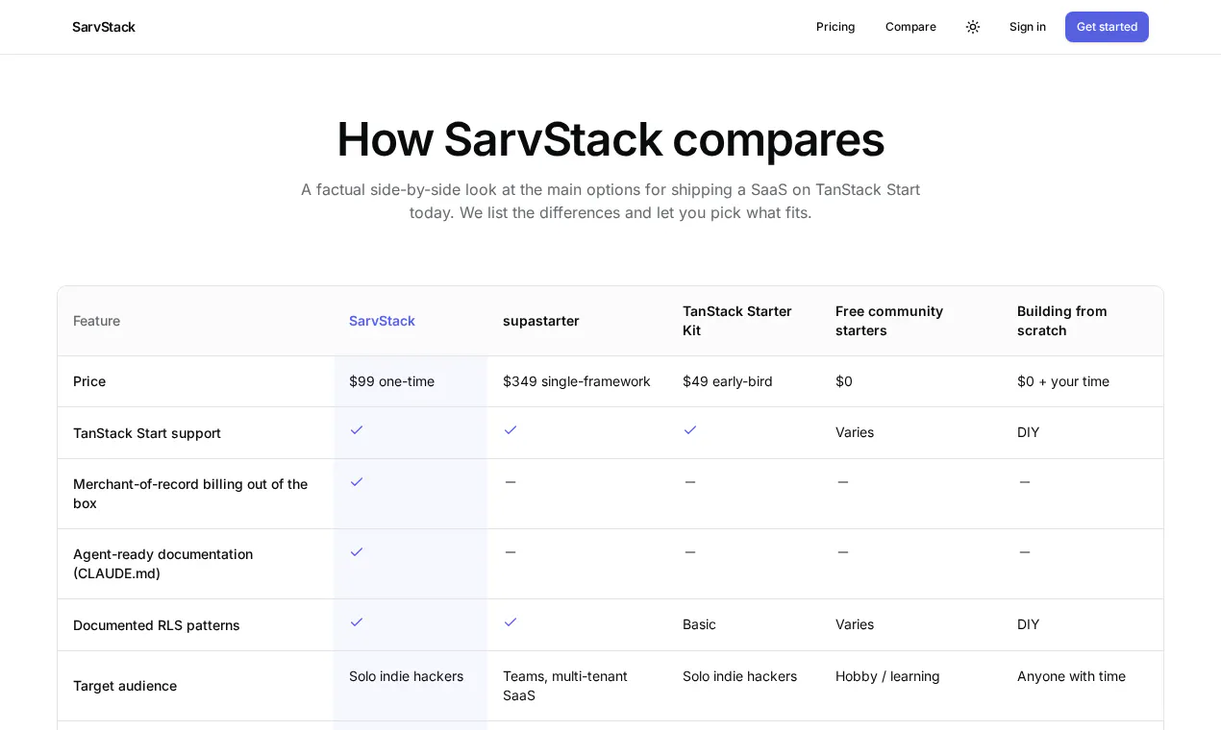Click Sign in
This screenshot has height=730, width=1221.
[1028, 27]
